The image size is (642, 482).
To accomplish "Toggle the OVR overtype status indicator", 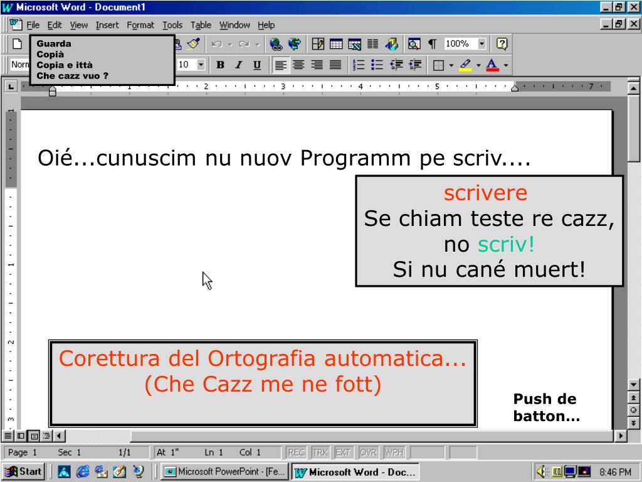I will click(x=368, y=453).
